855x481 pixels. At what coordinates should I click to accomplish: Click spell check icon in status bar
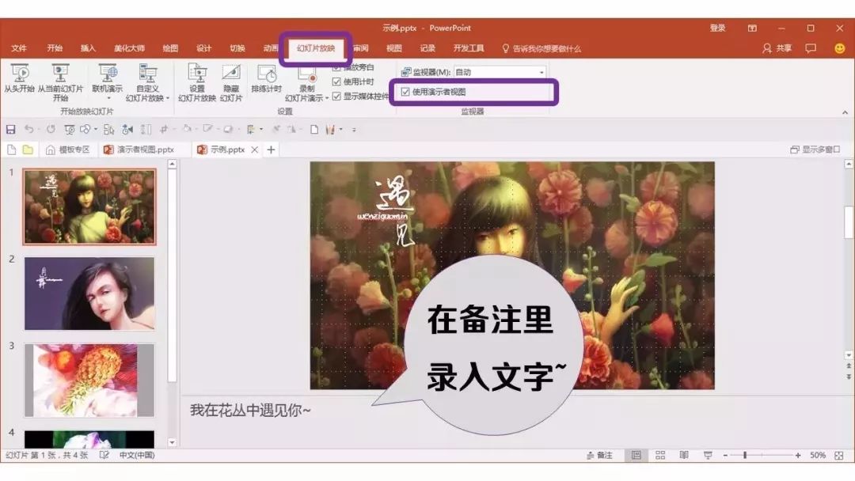click(x=104, y=455)
